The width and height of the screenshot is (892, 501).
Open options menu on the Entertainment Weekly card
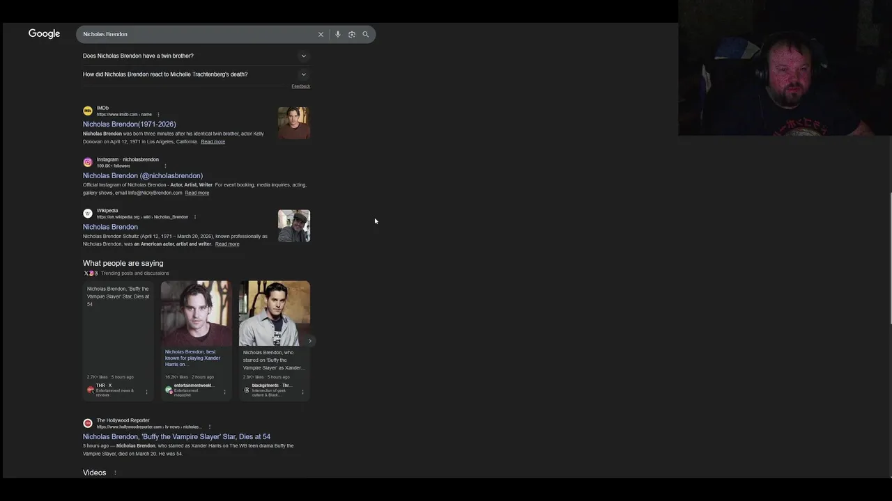click(224, 392)
